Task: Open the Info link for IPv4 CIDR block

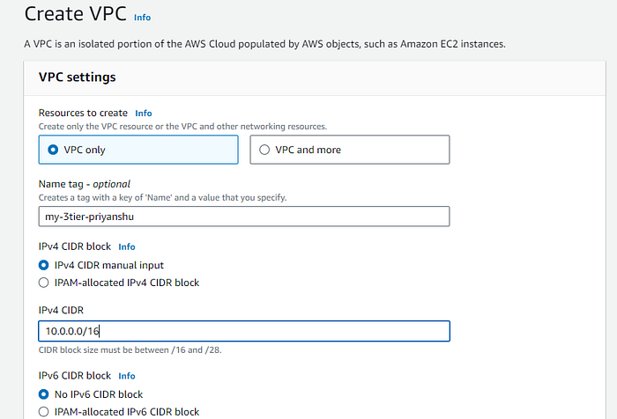Action: (127, 246)
